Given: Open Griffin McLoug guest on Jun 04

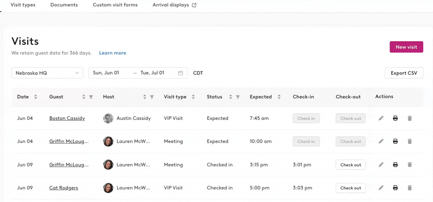Looking at the screenshot, I should (69, 141).
